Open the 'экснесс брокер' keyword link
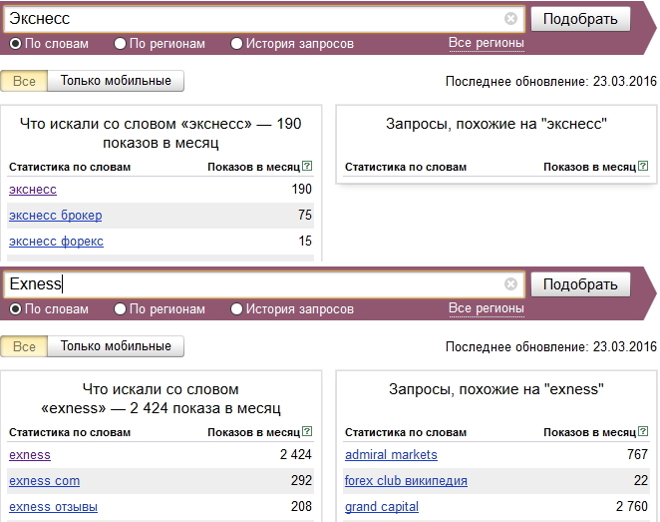 tap(56, 216)
